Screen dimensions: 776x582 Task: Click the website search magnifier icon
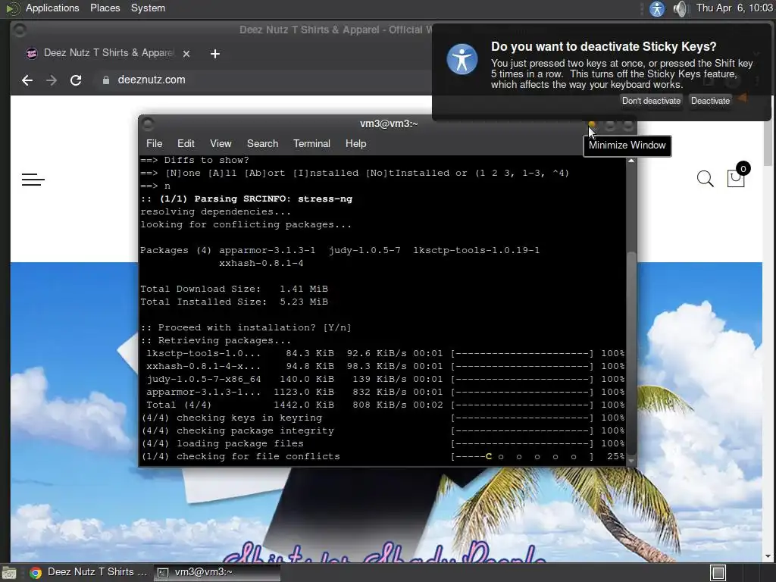pyautogui.click(x=706, y=179)
